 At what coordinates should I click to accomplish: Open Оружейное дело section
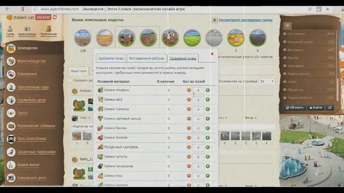coord(31,100)
